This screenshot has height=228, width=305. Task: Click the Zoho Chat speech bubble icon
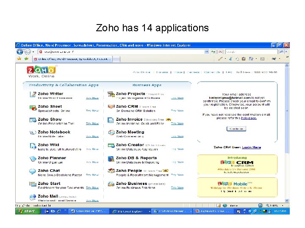[x=33, y=171]
